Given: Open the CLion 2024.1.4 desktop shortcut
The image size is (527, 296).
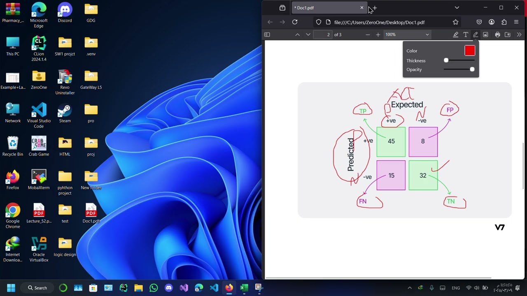Looking at the screenshot, I should point(39,49).
